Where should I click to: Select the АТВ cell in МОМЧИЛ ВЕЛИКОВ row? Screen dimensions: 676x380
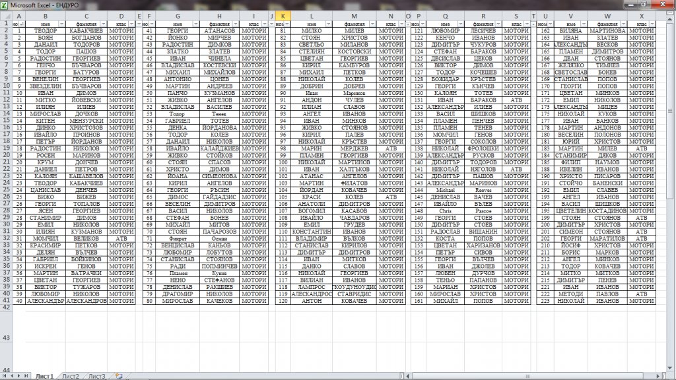(x=121, y=238)
